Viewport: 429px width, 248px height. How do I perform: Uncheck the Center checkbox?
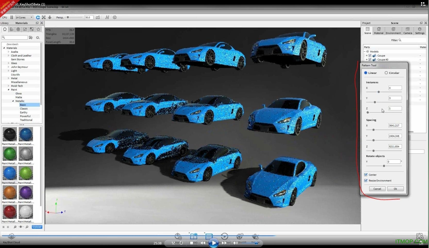tap(366, 175)
